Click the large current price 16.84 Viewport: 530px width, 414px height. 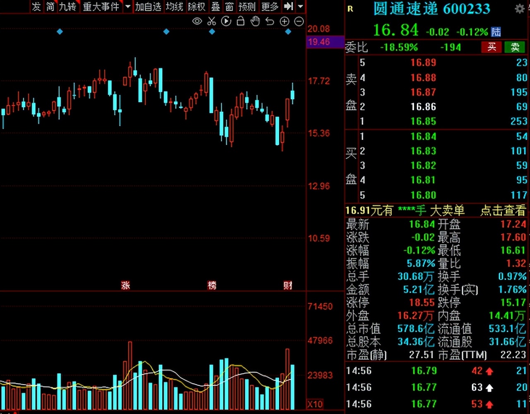pos(396,31)
